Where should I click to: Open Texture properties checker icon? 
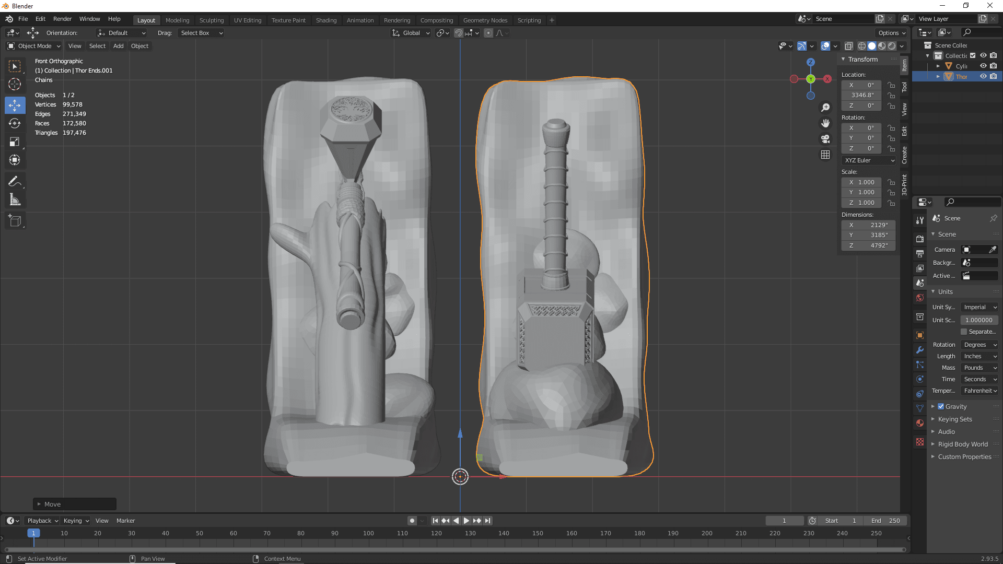point(920,442)
